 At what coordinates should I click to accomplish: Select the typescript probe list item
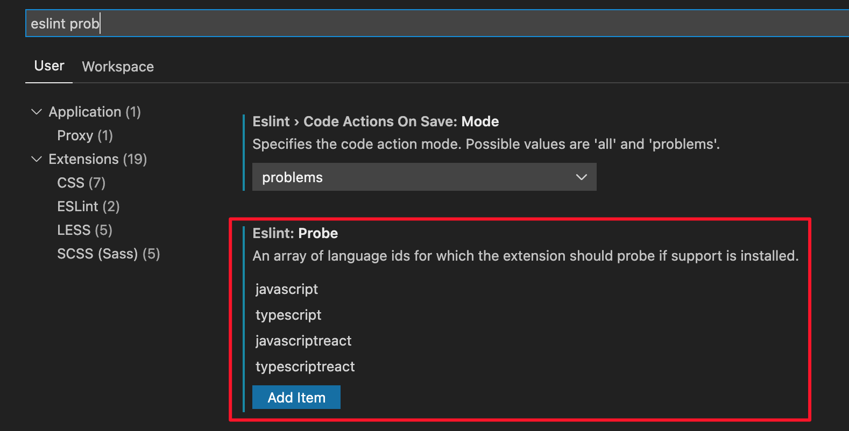[x=288, y=315]
